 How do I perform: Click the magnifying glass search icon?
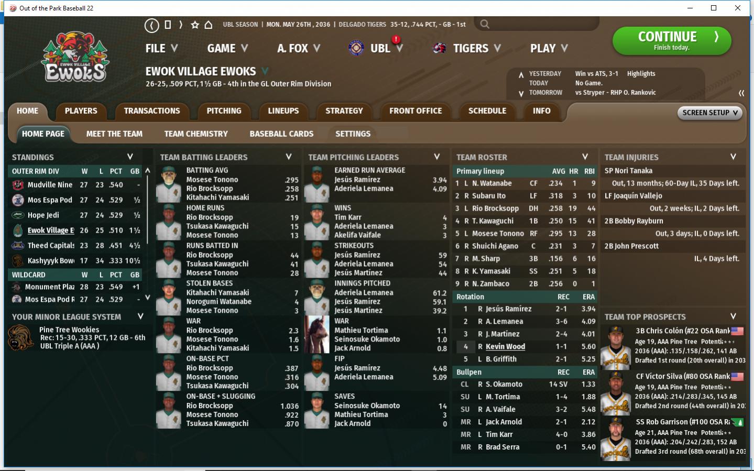click(485, 24)
